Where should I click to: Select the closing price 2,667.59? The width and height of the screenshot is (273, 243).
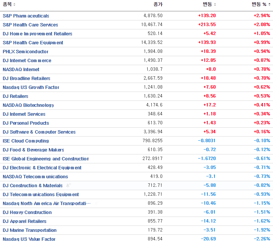pos(153,78)
